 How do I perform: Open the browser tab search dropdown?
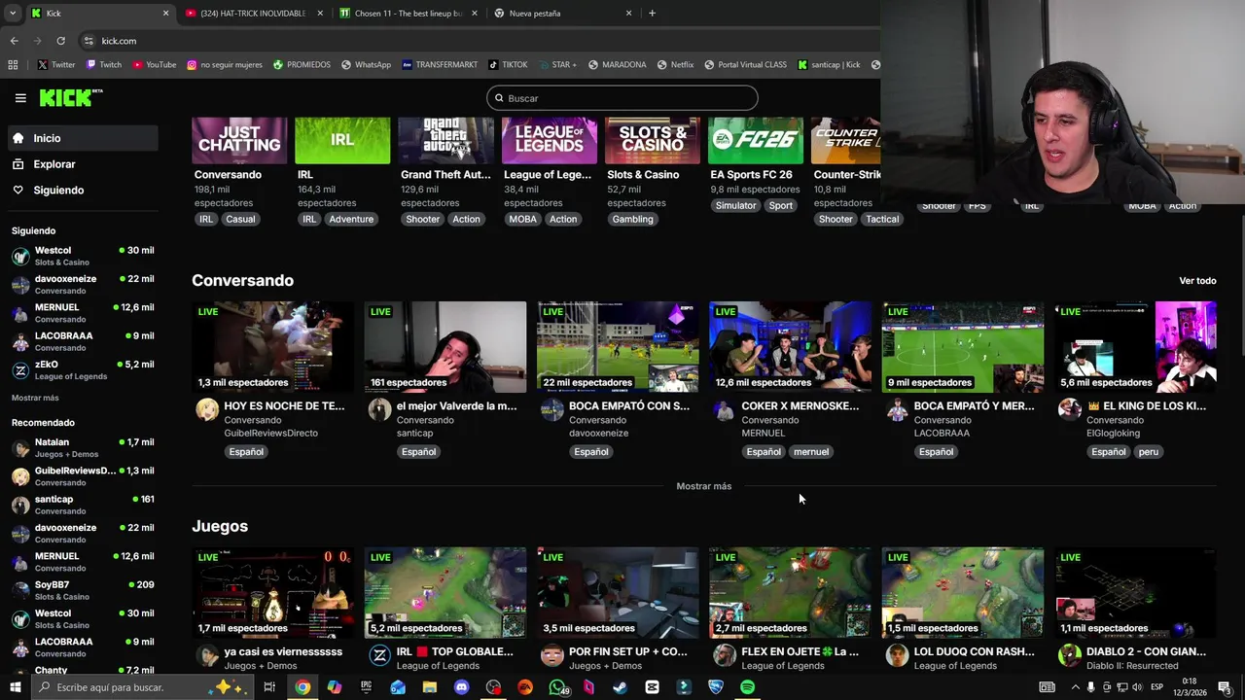coord(13,14)
